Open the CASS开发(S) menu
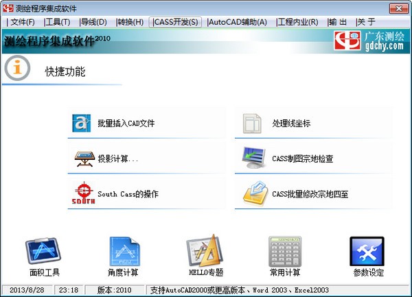The image size is (412, 297). pos(175,22)
